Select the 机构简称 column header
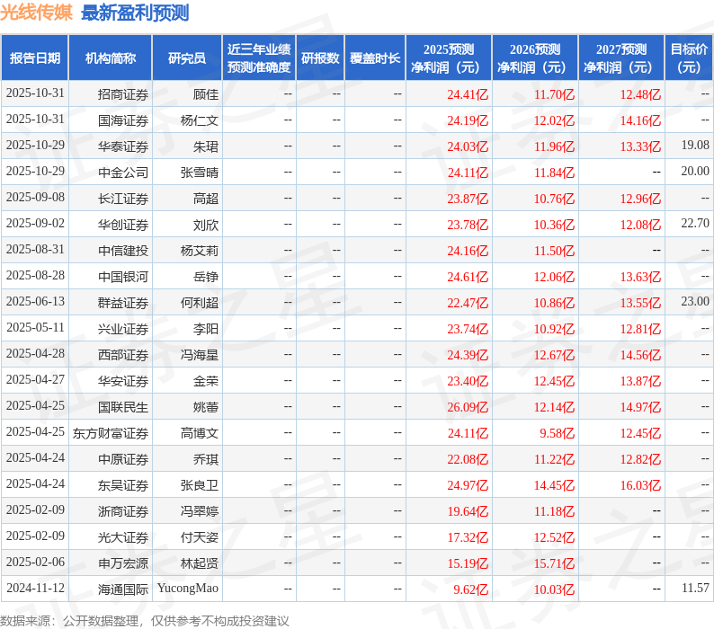This screenshot has width=714, height=629. coord(111,58)
